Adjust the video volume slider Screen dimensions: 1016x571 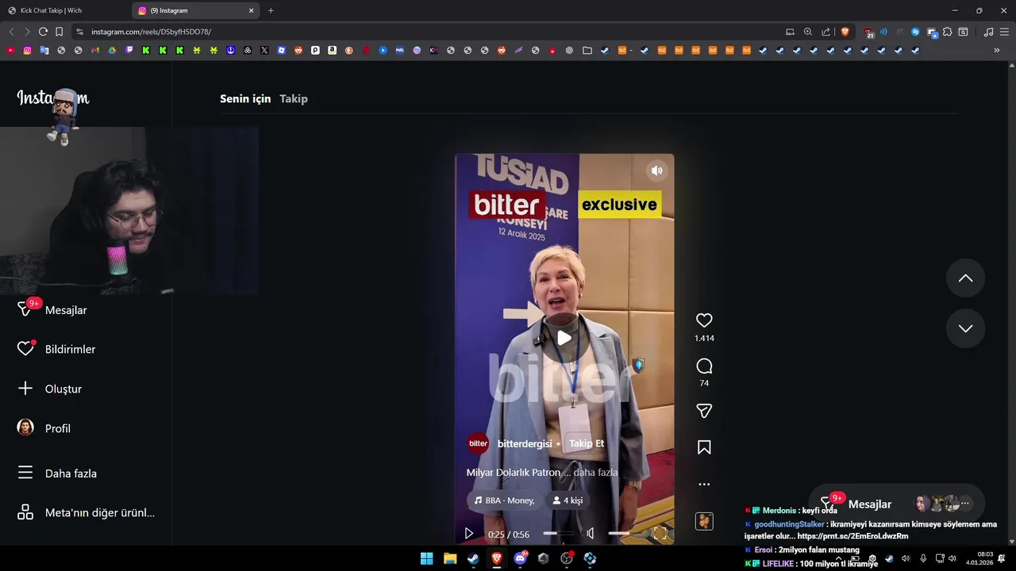click(x=618, y=534)
